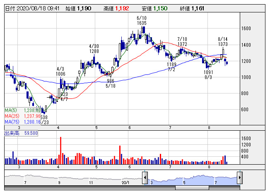Viewport: 270px width, 194px height.
Task: Click month label 6 on price chart axis
Action: click(130, 128)
